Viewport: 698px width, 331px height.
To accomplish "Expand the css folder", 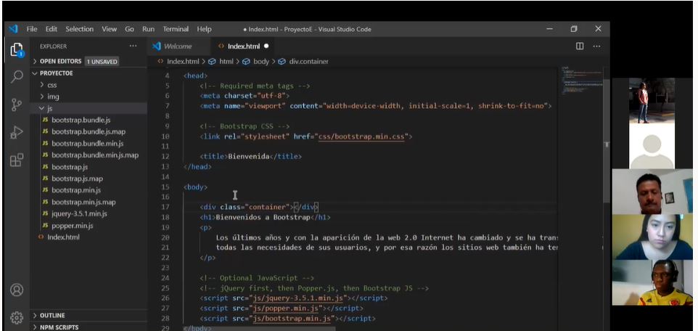I will pyautogui.click(x=52, y=85).
